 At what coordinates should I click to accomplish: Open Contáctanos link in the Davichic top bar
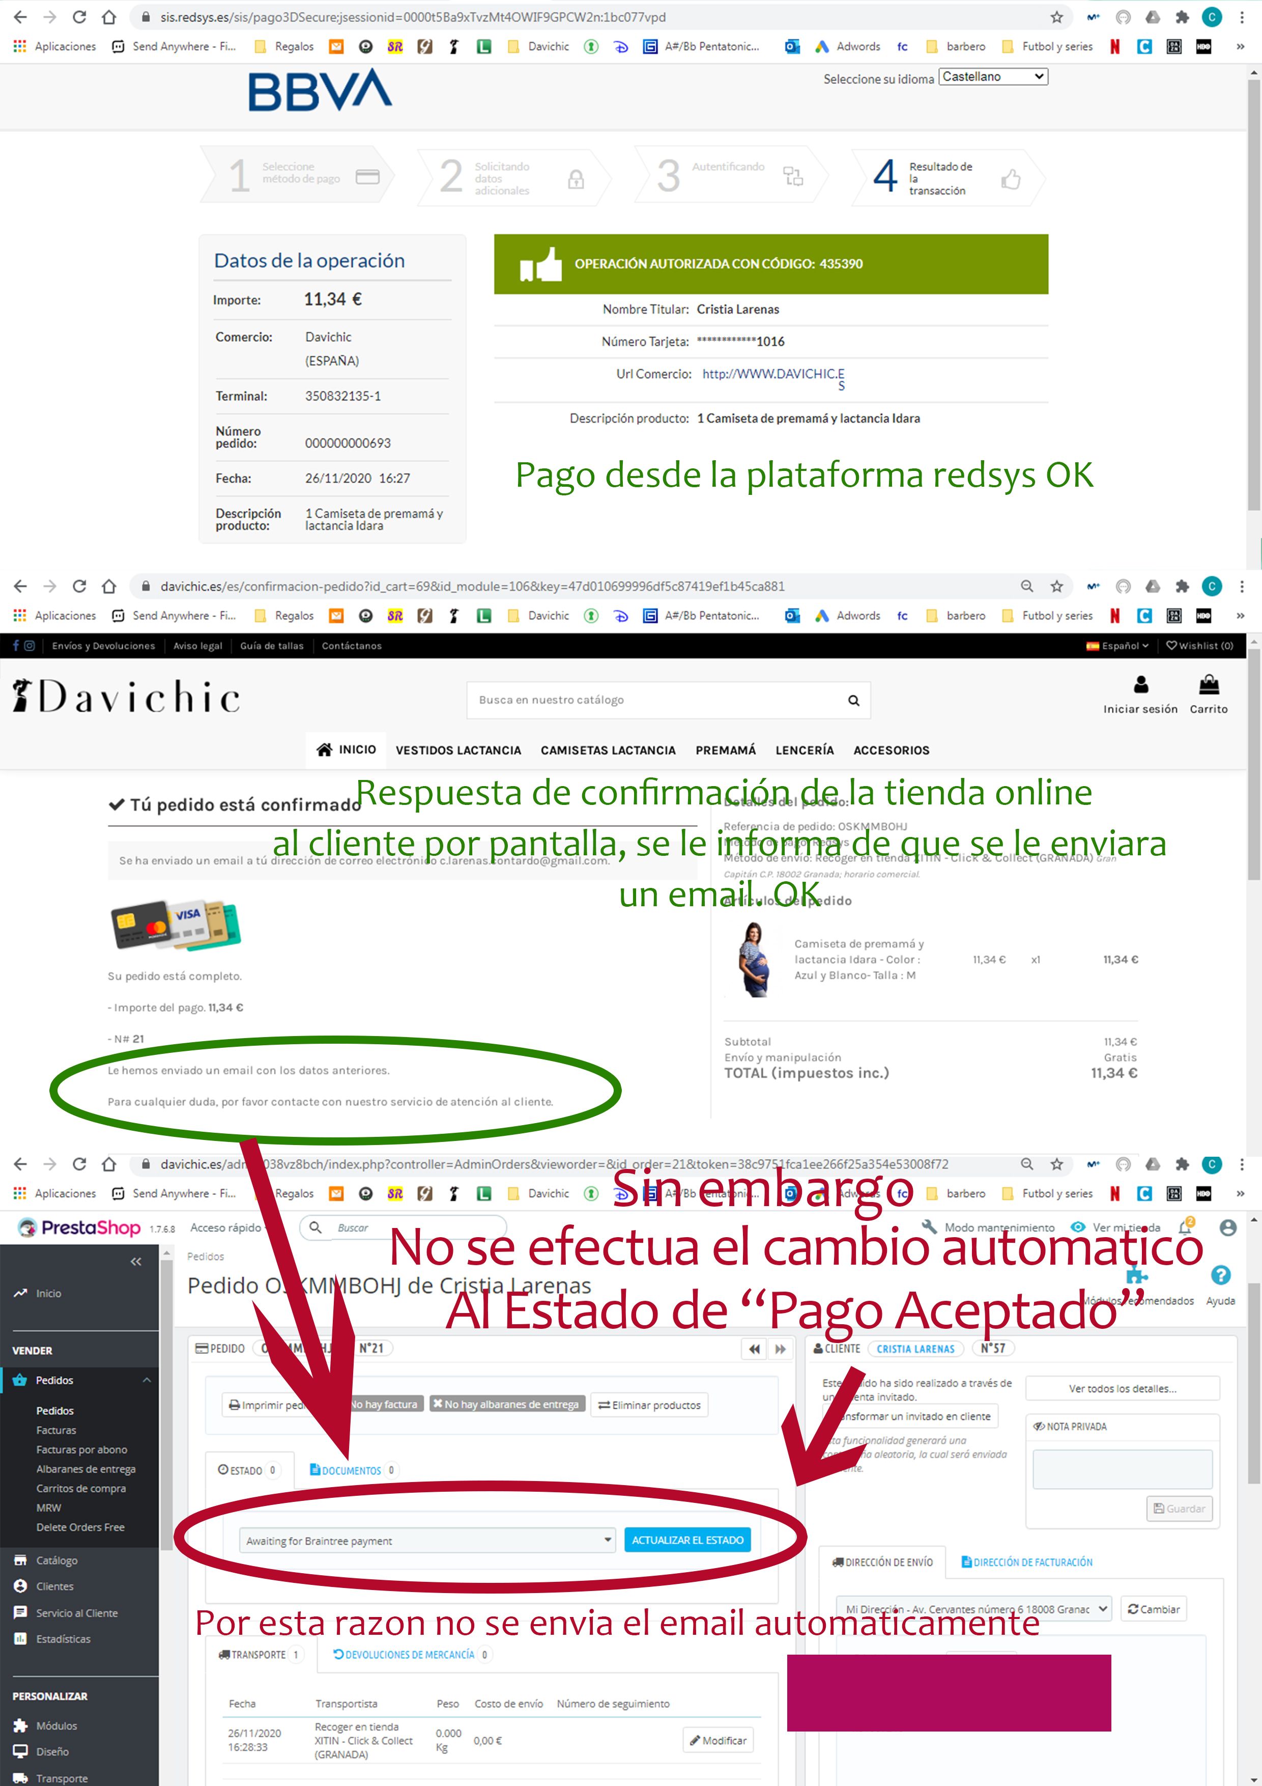[352, 646]
